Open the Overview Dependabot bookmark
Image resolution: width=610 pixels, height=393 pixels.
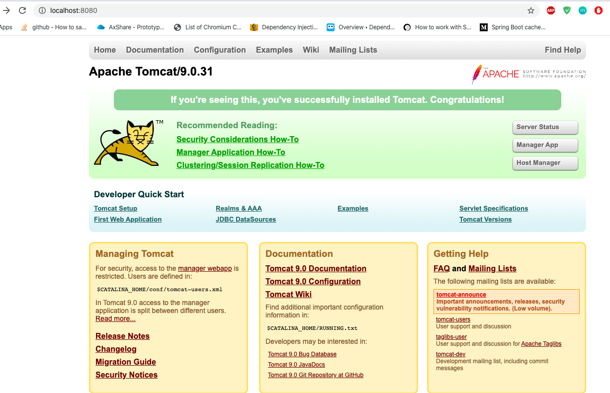(x=361, y=27)
